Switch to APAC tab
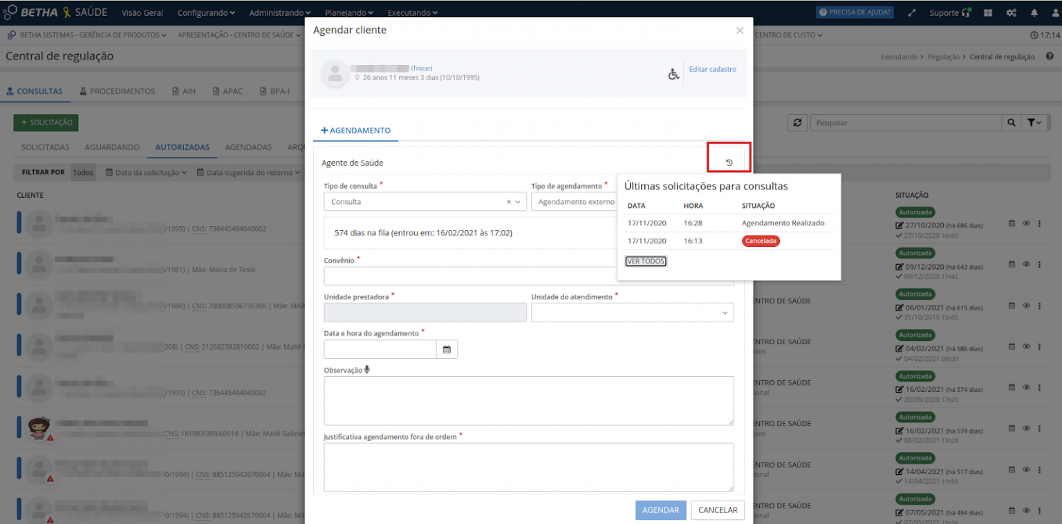The height and width of the screenshot is (524, 1062). click(x=227, y=91)
